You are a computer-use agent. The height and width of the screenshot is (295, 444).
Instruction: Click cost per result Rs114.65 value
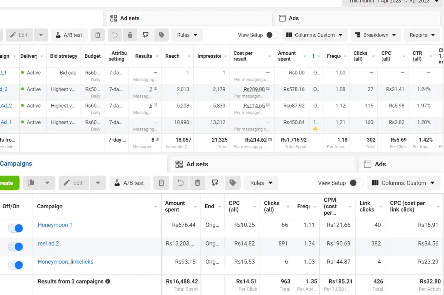coord(254,106)
